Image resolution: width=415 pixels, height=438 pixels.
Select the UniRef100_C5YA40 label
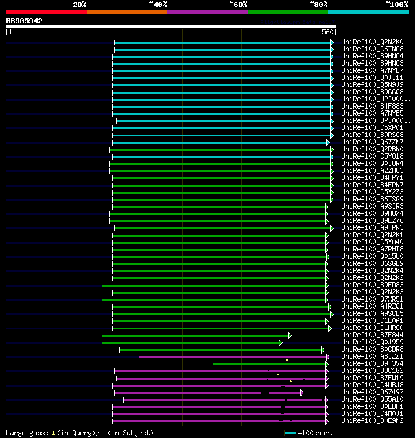372,242
